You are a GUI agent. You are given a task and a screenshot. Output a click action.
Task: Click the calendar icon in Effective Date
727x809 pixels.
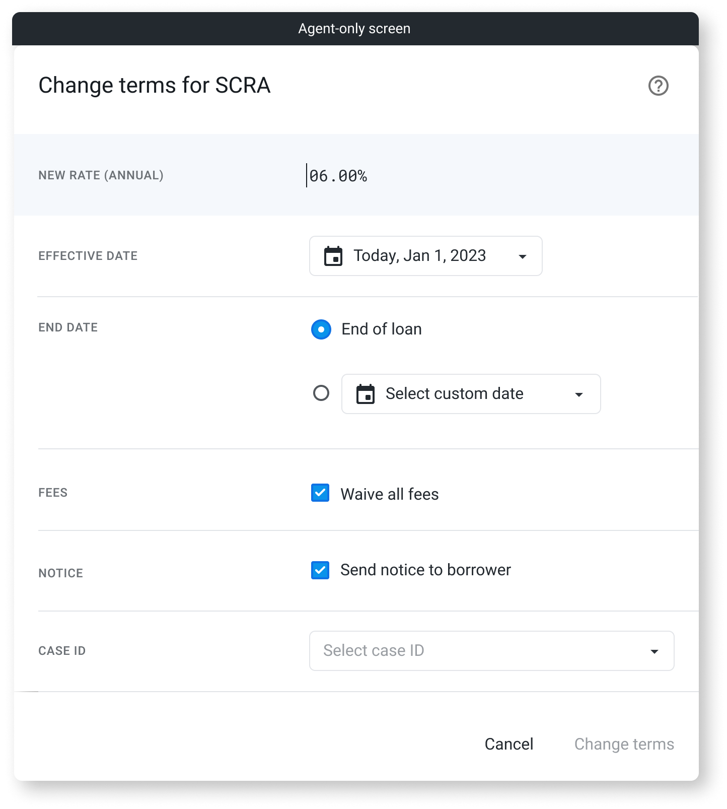[x=333, y=256]
